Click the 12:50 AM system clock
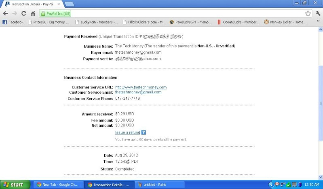Viewport: 323px width, 189px height. pyautogui.click(x=312, y=185)
